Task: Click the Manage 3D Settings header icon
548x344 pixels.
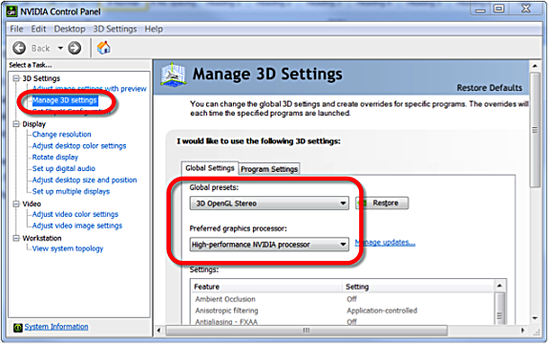Action: (x=173, y=75)
